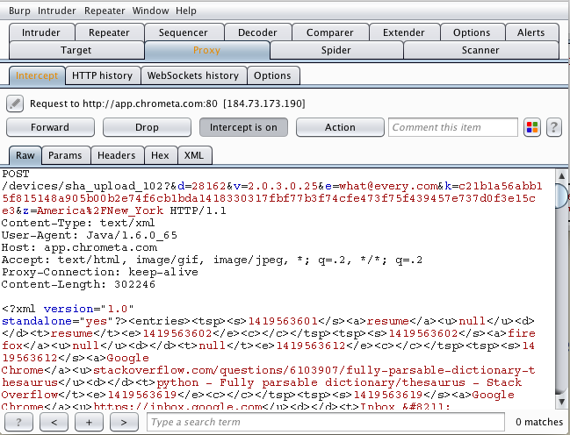The height and width of the screenshot is (435, 570).
Task: Switch to the Headers view tab
Action: click(x=116, y=155)
